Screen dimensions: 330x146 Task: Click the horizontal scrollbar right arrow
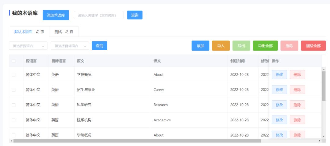320,141
